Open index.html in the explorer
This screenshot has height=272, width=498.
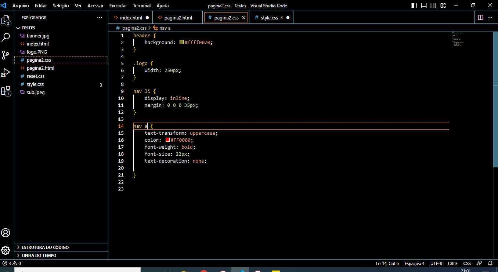click(61, 44)
